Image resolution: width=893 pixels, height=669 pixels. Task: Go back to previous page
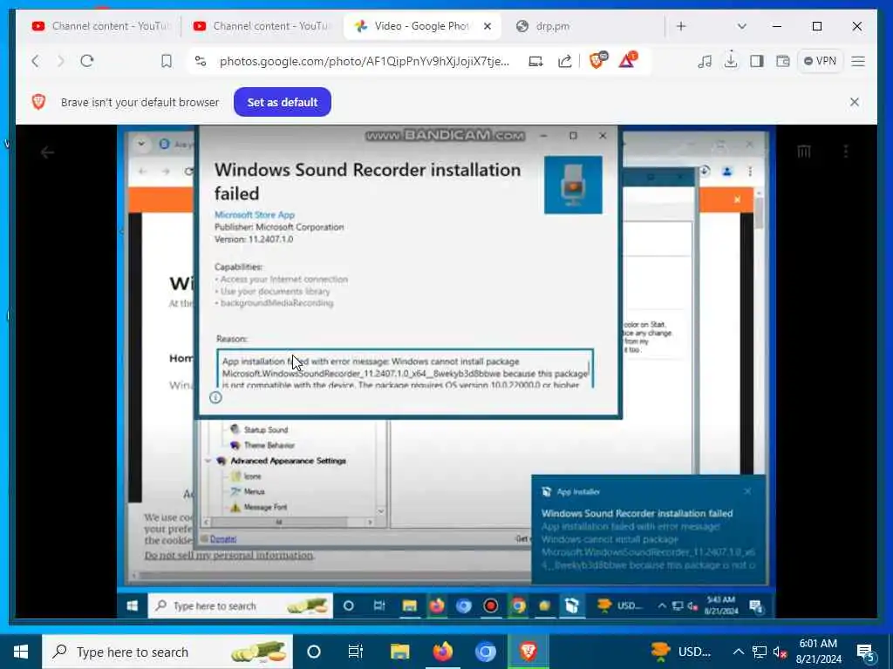pyautogui.click(x=35, y=61)
